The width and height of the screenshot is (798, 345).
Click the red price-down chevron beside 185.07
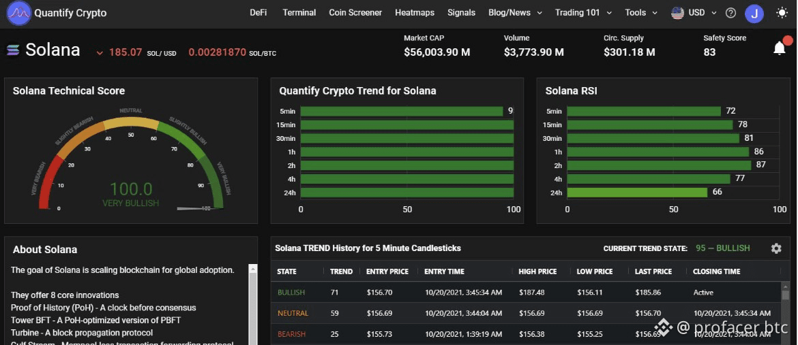[x=100, y=53]
